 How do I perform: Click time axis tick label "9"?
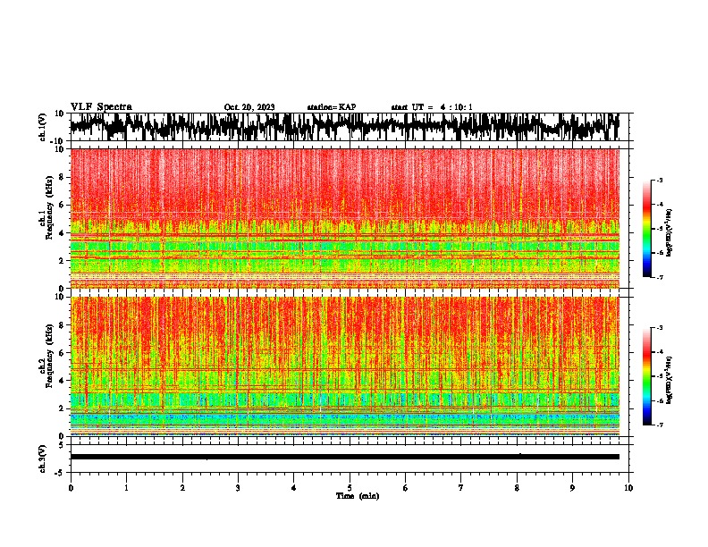click(572, 488)
